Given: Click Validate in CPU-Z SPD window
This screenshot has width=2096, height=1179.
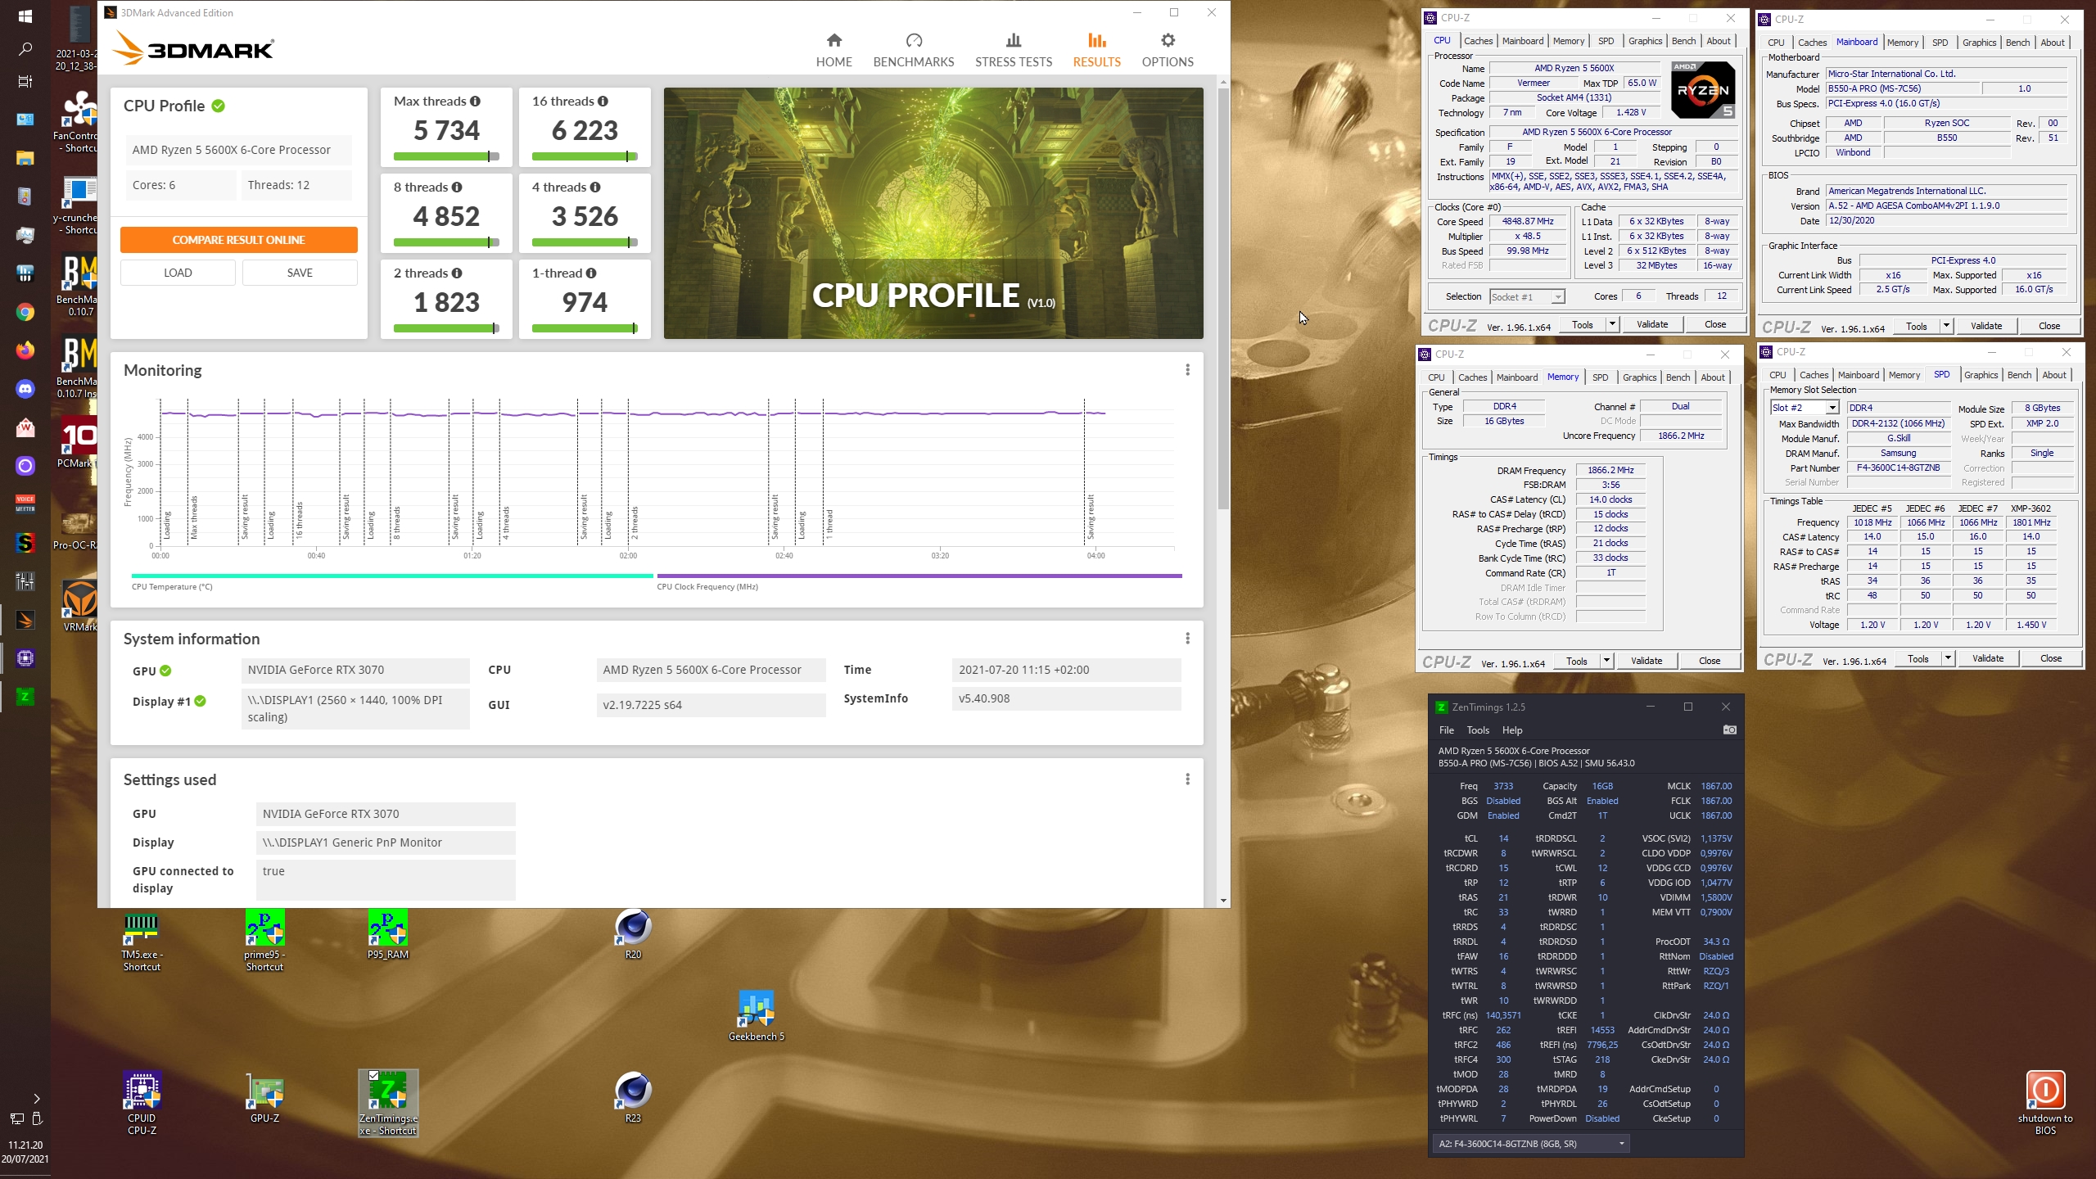Looking at the screenshot, I should 1988,658.
